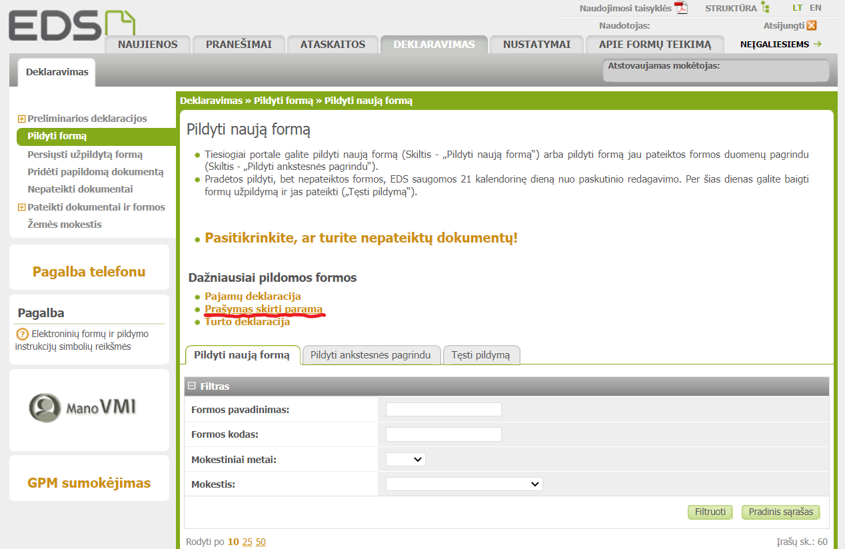Open Prašymas skirti paramą link
This screenshot has width=845, height=549.
(x=263, y=309)
